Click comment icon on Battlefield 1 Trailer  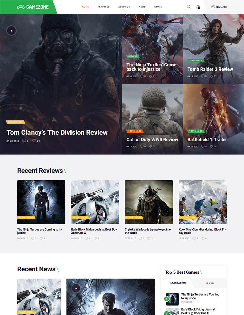[203, 146]
